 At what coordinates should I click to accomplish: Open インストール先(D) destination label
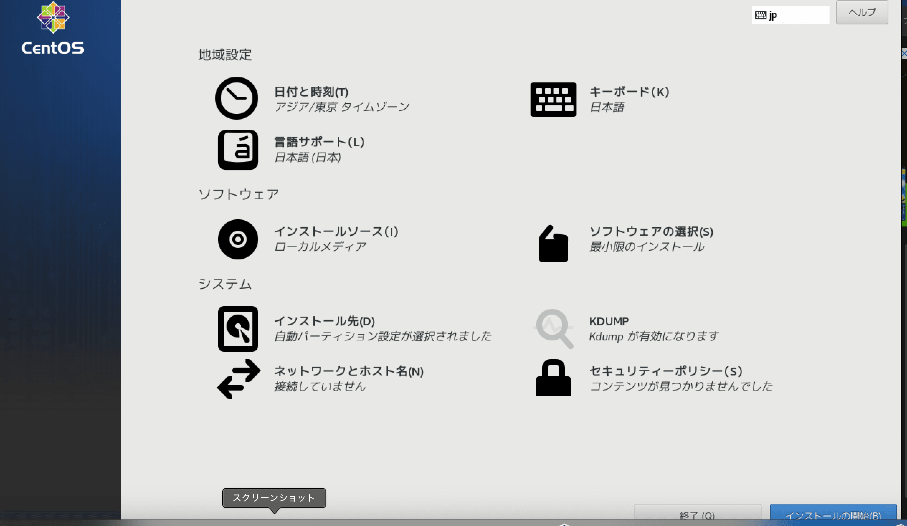tap(325, 321)
